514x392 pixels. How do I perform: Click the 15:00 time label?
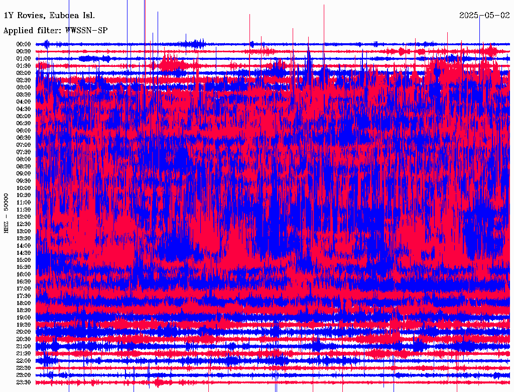[24, 260]
